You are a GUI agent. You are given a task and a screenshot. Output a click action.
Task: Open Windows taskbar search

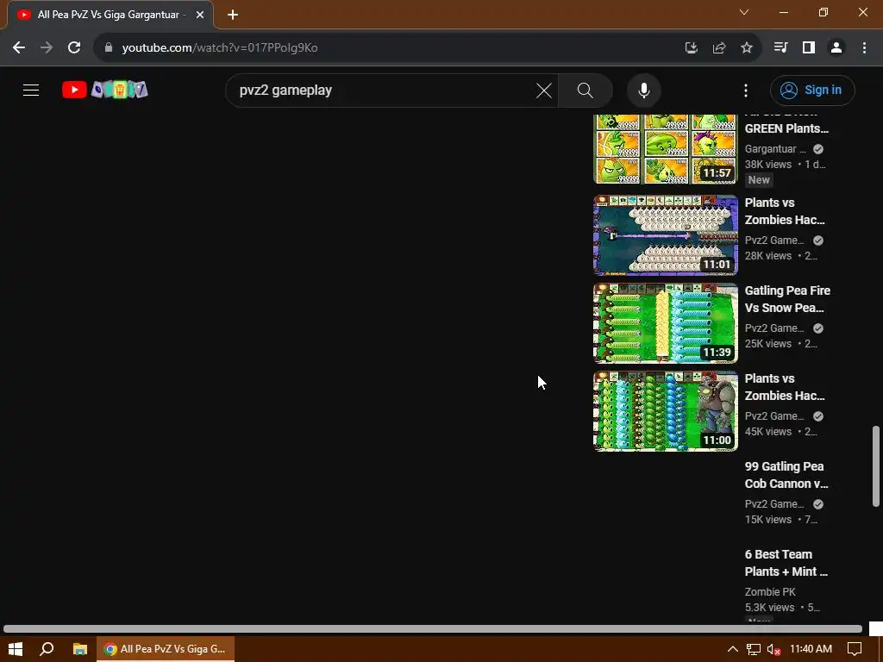(47, 649)
